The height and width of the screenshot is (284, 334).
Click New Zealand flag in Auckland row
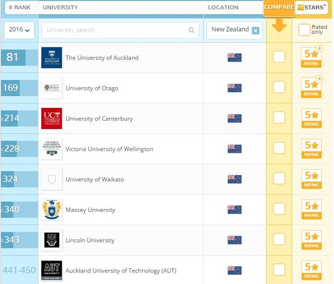click(x=234, y=57)
